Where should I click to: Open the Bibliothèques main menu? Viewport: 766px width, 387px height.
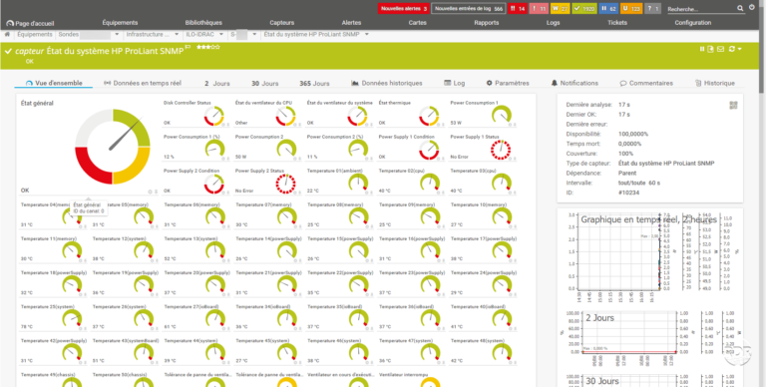coord(203,23)
